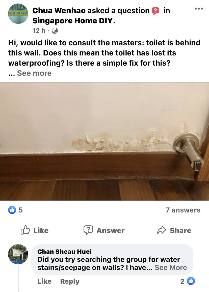The image size is (209, 292).
Task: Open Chan Sheau Huei's profile picture
Action: pyautogui.click(x=18, y=254)
